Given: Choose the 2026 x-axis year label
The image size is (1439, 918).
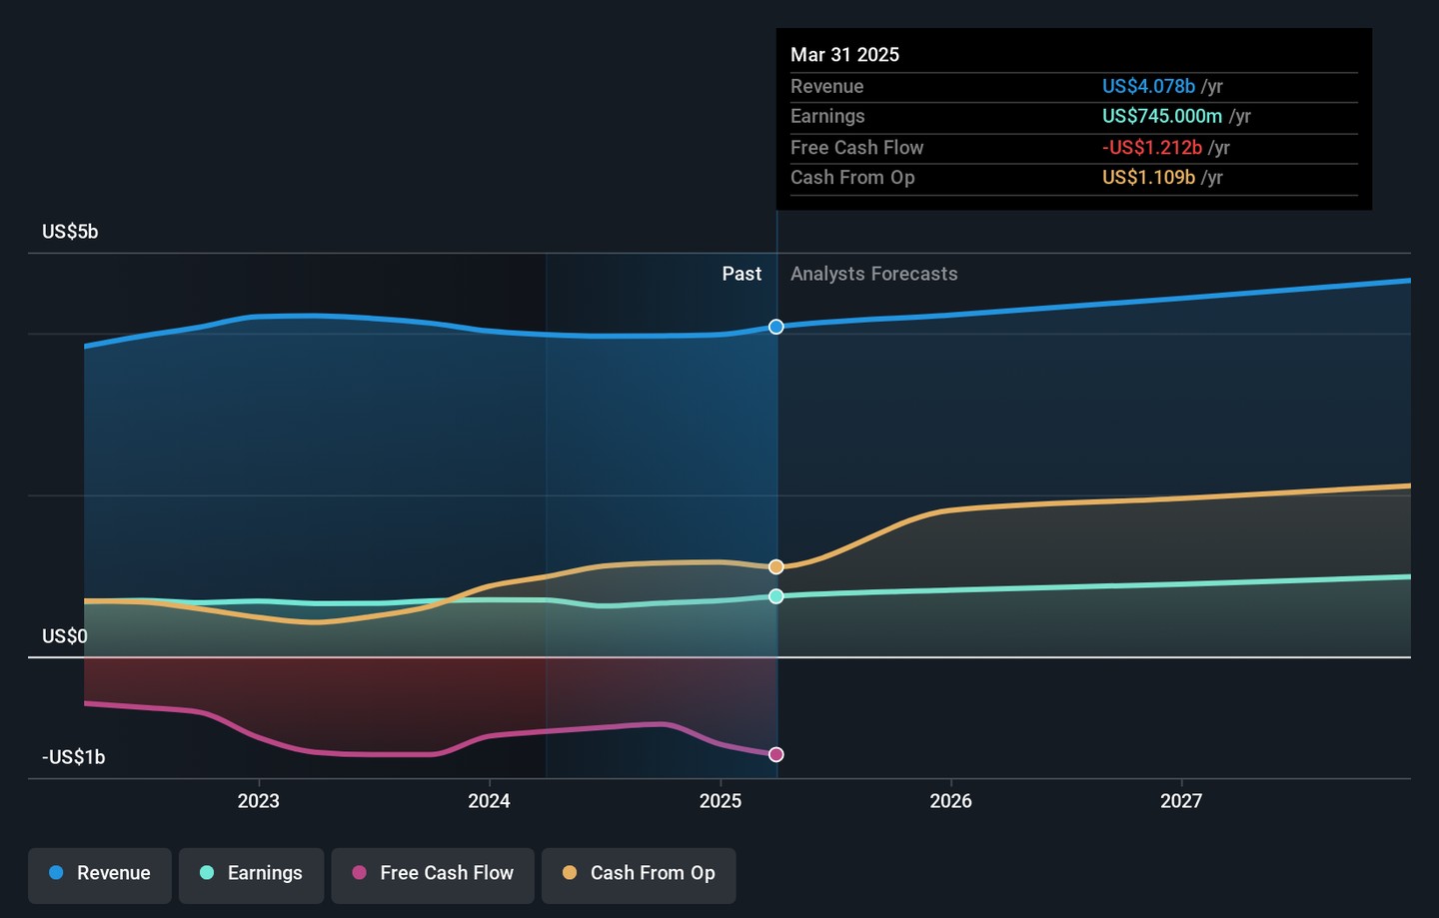Looking at the screenshot, I should tap(950, 801).
